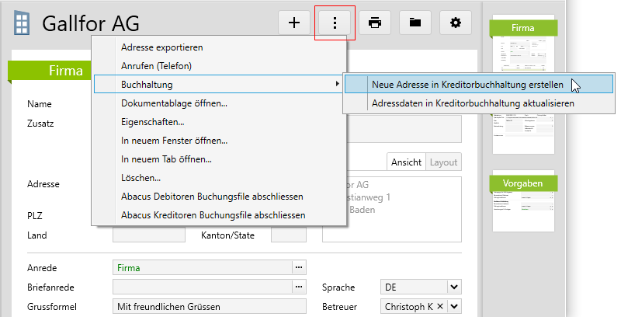Click the plus icon to add new entry
Image resolution: width=621 pixels, height=317 pixels.
[x=293, y=23]
